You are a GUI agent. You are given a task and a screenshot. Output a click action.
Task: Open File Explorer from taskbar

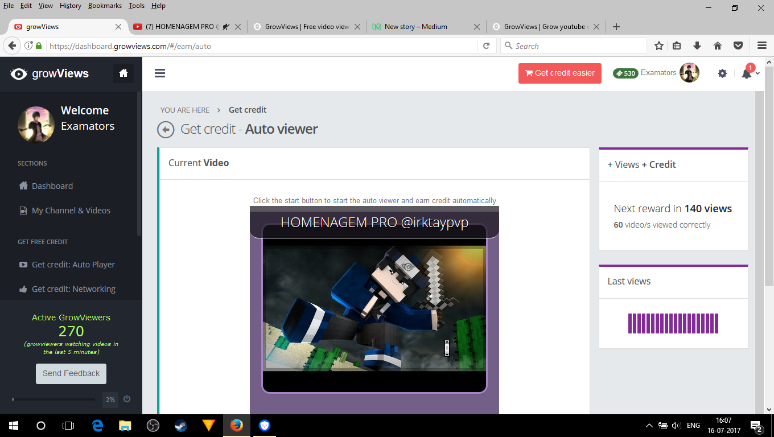tap(125, 425)
